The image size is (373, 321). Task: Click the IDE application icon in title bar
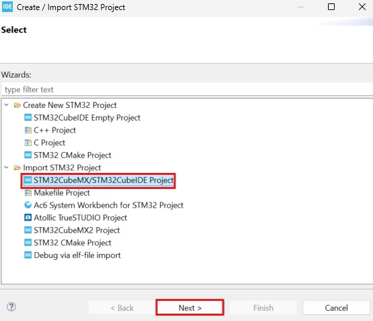(x=7, y=7)
